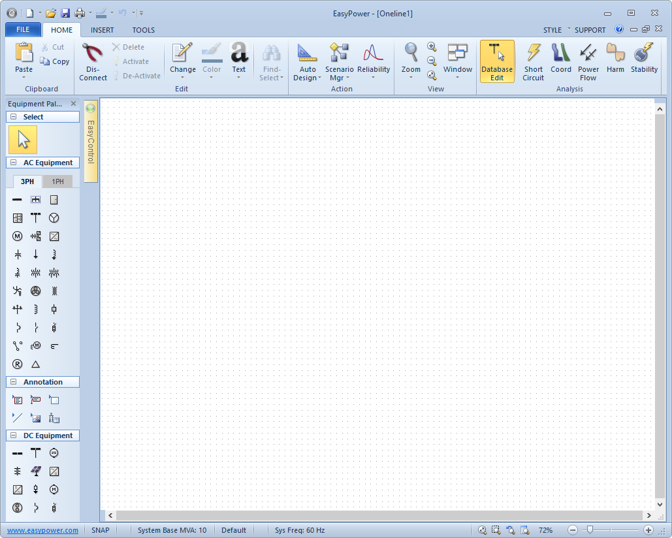Viewport: 672px width, 538px height.
Task: Start Stability analysis mode
Action: [x=644, y=61]
